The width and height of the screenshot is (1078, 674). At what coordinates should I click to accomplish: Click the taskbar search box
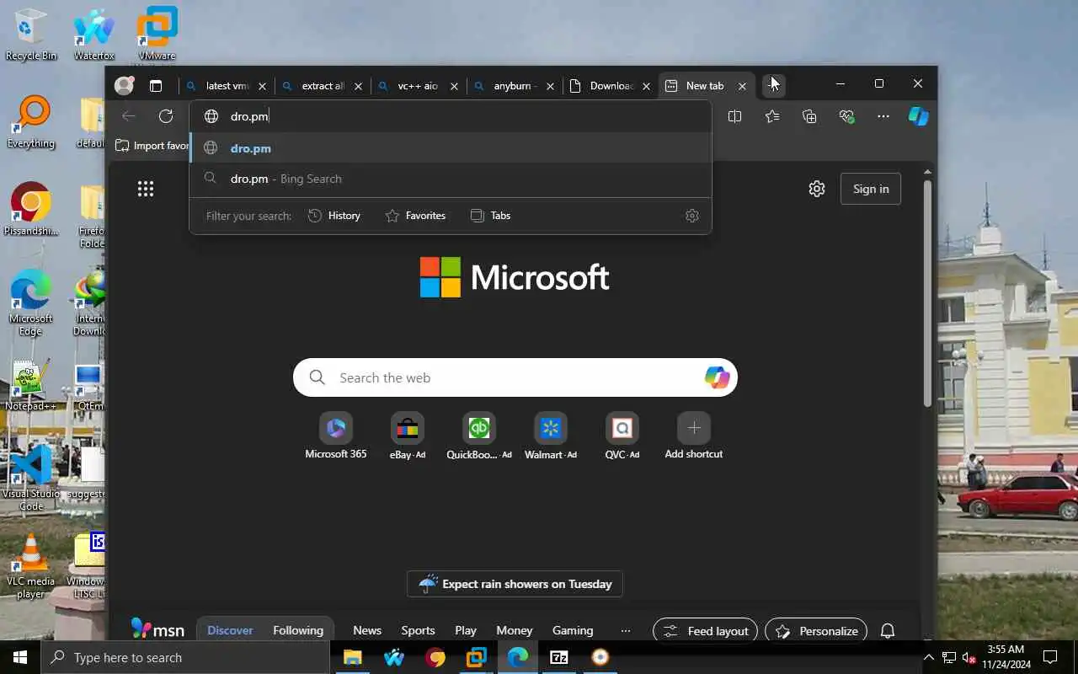[x=185, y=657]
